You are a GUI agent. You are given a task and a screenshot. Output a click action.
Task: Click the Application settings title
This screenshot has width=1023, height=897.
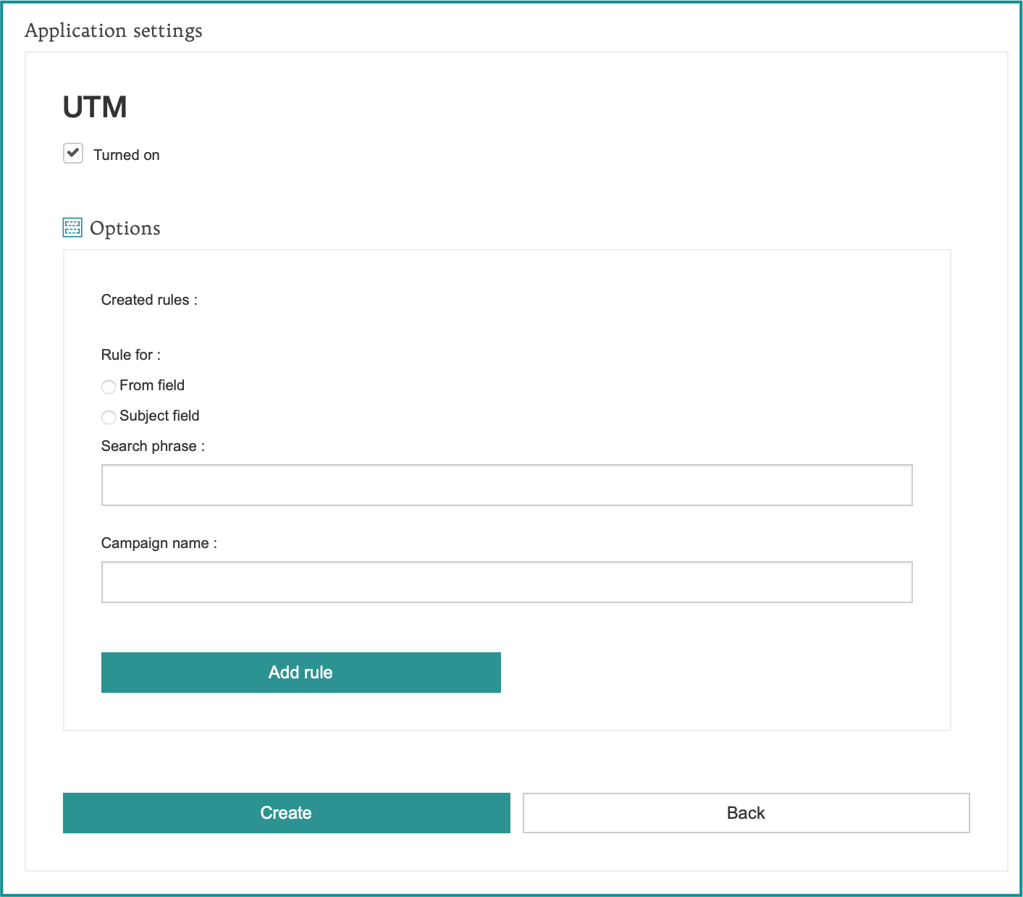click(114, 30)
